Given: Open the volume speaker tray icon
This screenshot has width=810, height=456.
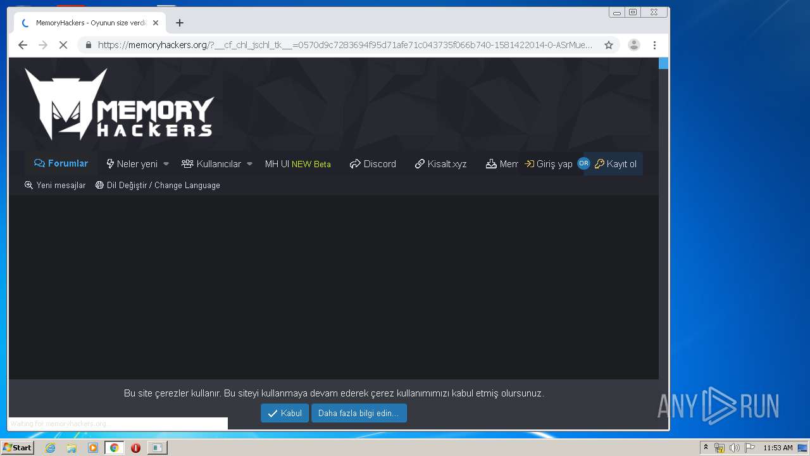Looking at the screenshot, I should [x=734, y=448].
